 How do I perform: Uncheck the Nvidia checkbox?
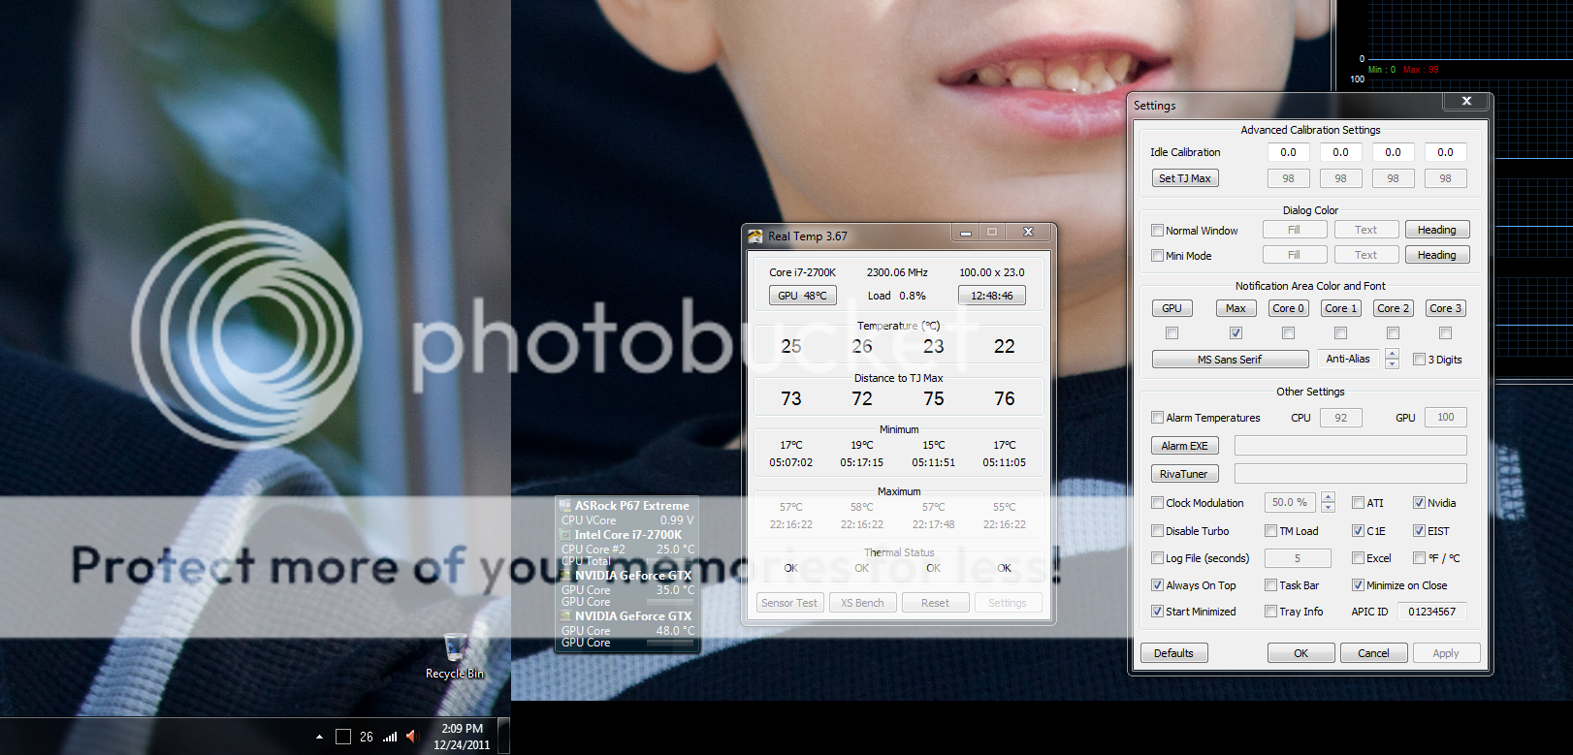pyautogui.click(x=1419, y=503)
